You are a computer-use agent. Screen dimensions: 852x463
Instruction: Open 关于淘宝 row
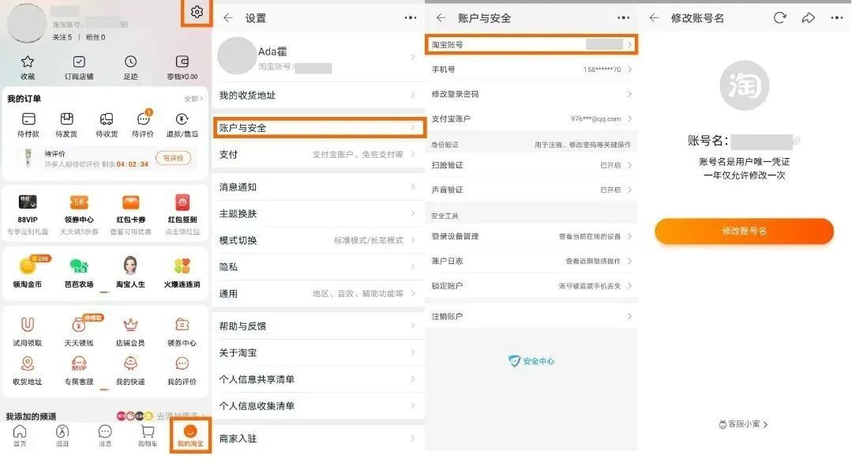pyautogui.click(x=319, y=352)
